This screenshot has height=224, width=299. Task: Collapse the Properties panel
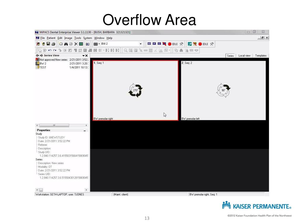pyautogui.click(x=85, y=130)
